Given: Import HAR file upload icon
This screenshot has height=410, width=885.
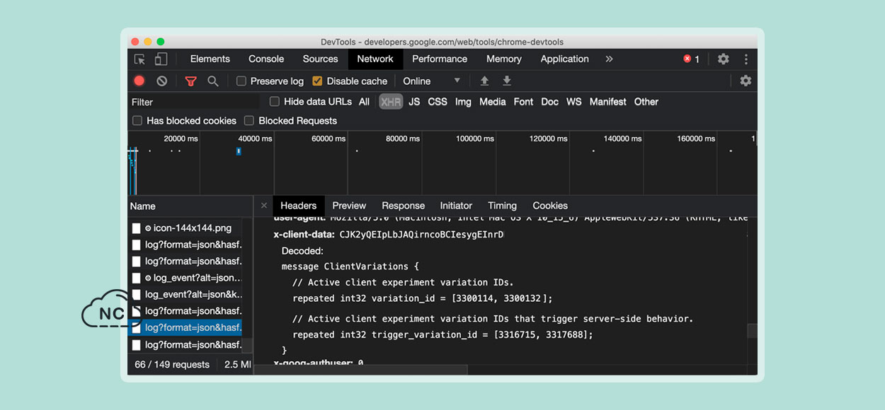Looking at the screenshot, I should [484, 81].
